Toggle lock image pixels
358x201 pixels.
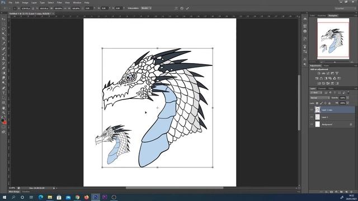point(321,103)
